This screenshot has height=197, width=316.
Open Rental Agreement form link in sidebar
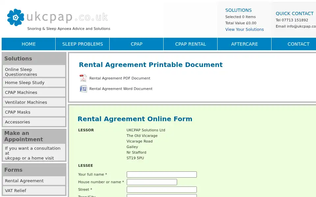[x=34, y=181]
